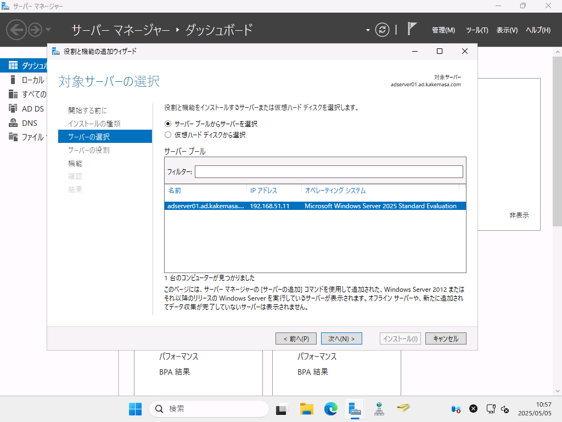The image size is (562, 422).
Task: Click the refresh icon in Server Manager header
Action: (x=382, y=30)
